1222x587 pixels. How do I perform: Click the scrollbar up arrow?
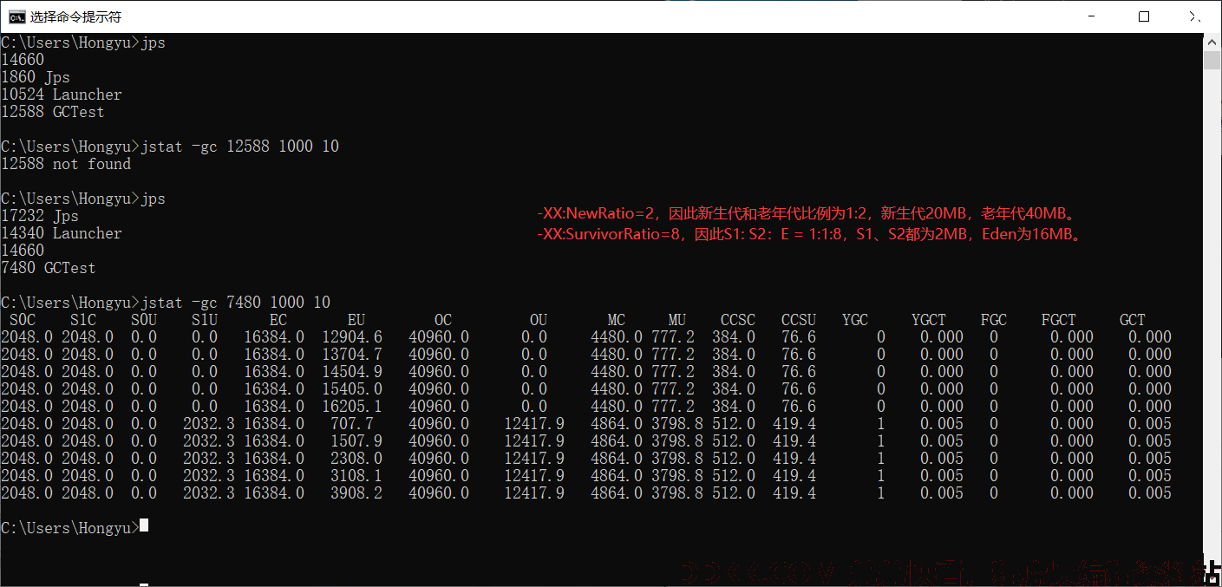click(1212, 42)
